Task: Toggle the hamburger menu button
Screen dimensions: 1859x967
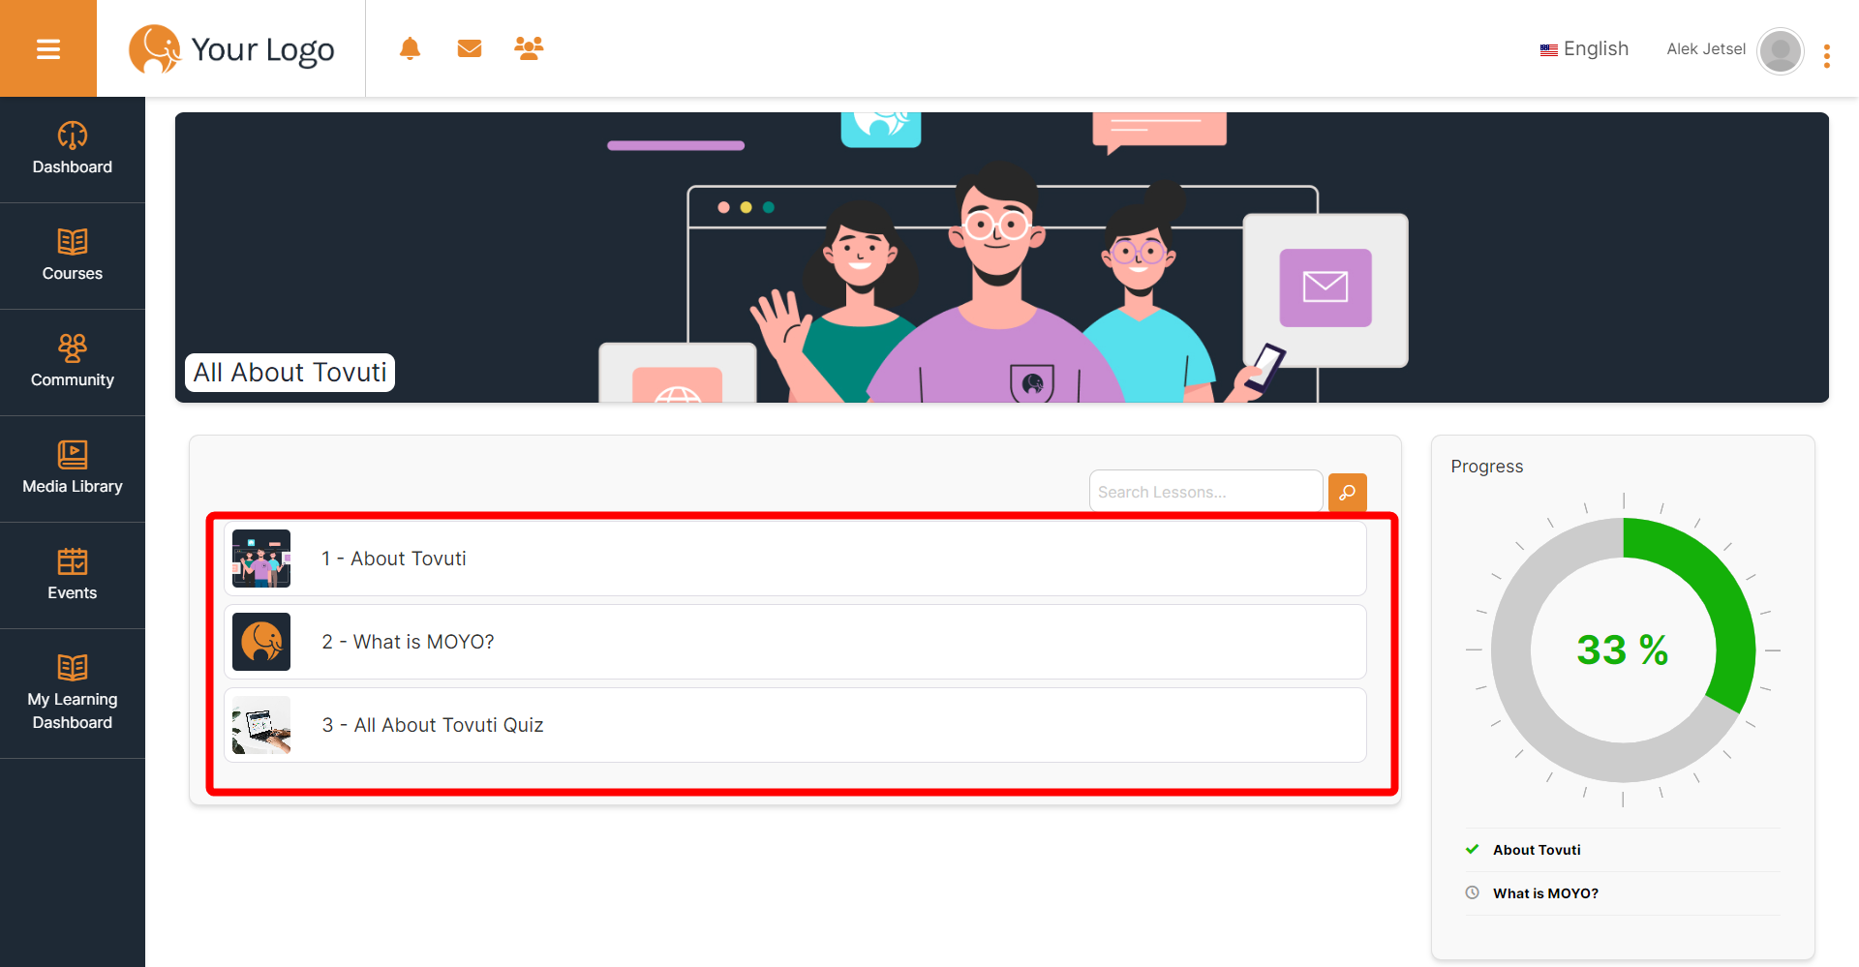Action: point(48,48)
